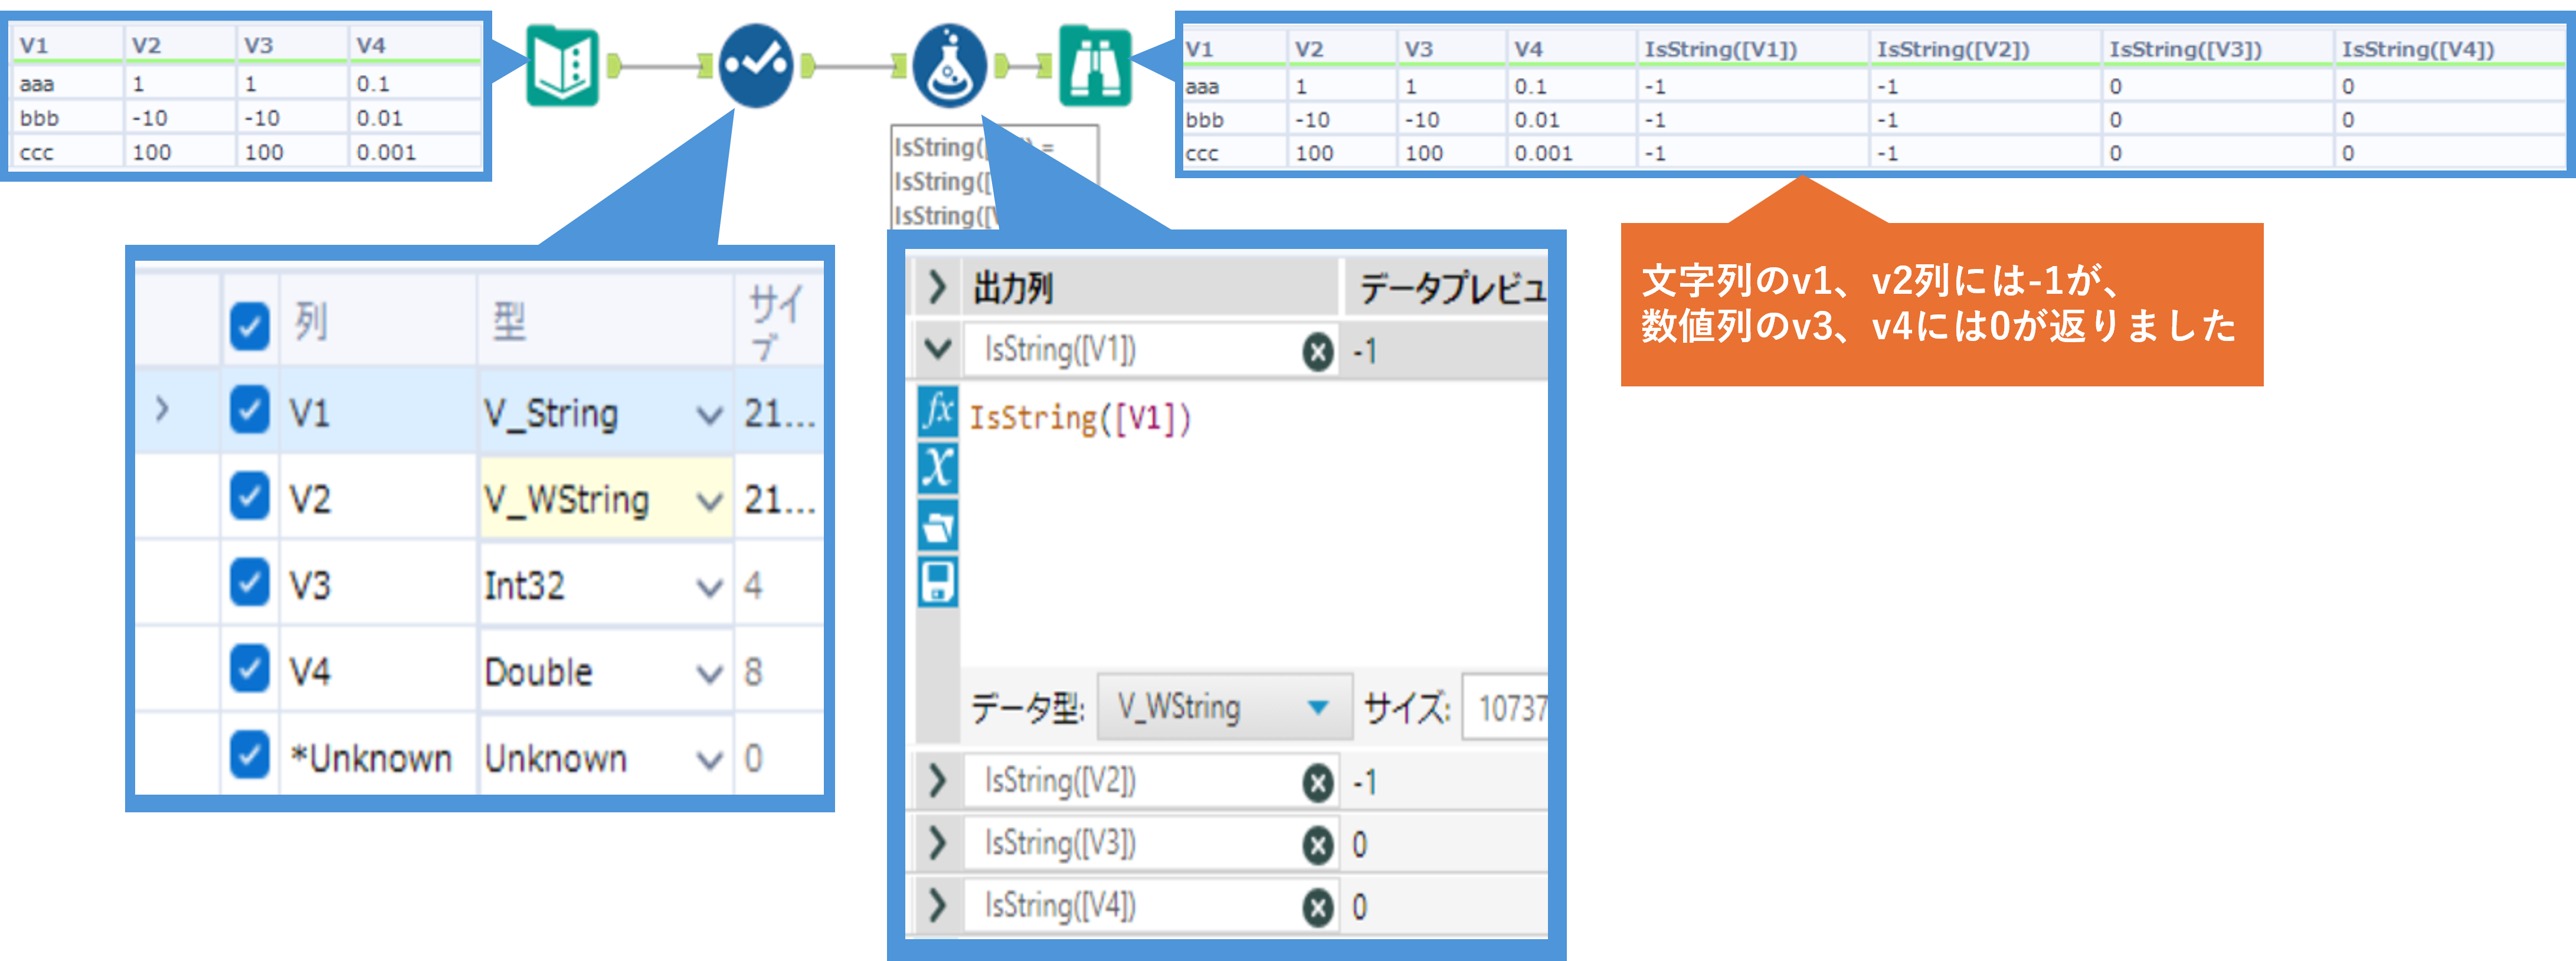
Task: Click the size input field showing 10737
Action: pyautogui.click(x=1509, y=707)
